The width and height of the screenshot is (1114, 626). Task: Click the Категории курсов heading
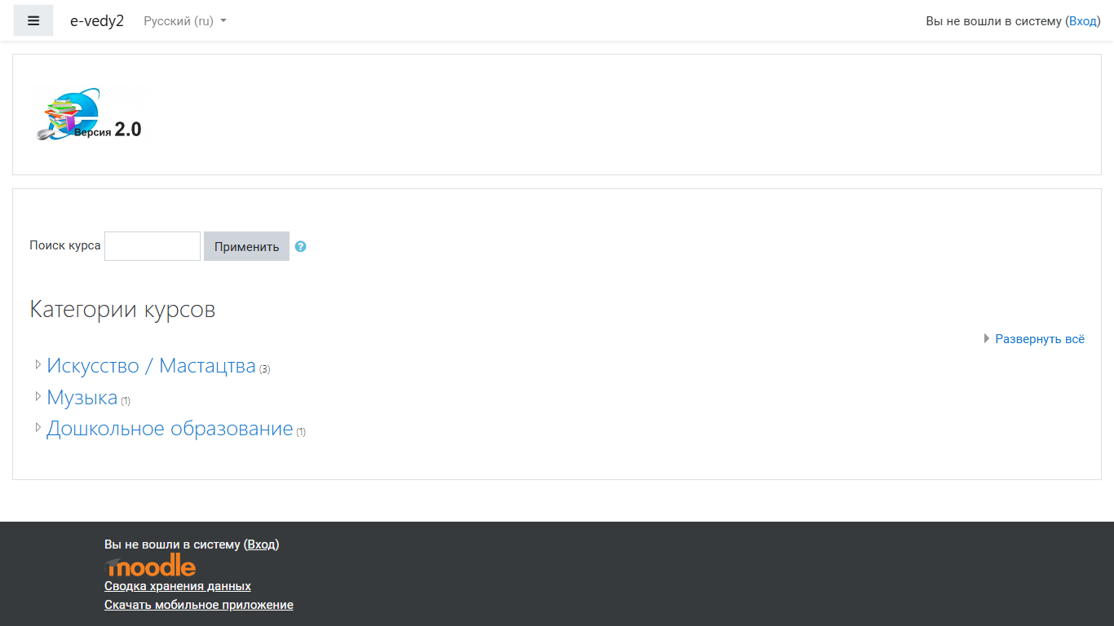tap(122, 309)
